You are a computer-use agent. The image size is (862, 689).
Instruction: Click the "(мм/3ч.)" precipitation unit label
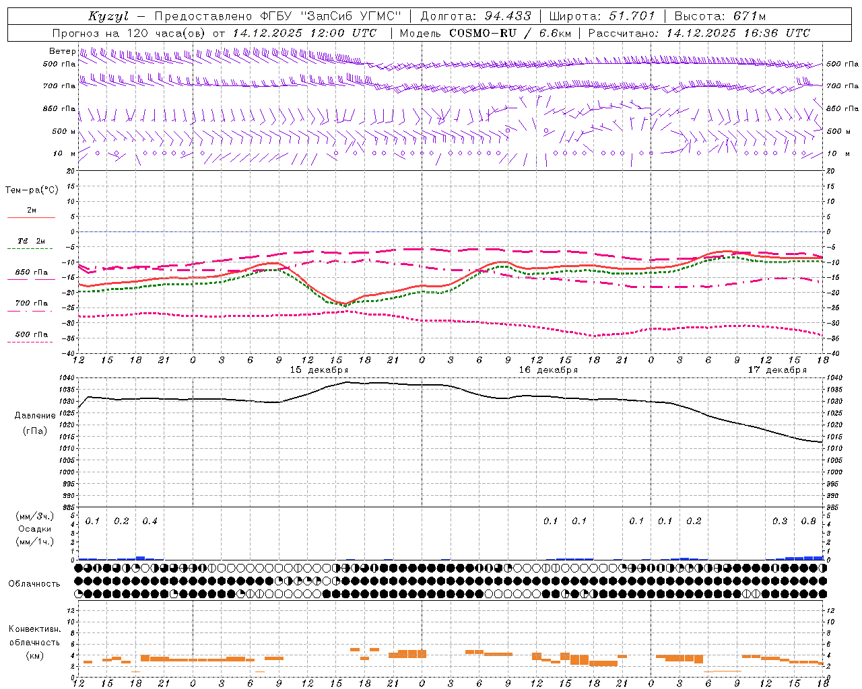pyautogui.click(x=34, y=516)
